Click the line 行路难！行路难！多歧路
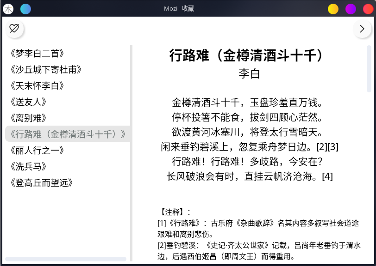The width and height of the screenshot is (376, 266). click(x=247, y=162)
